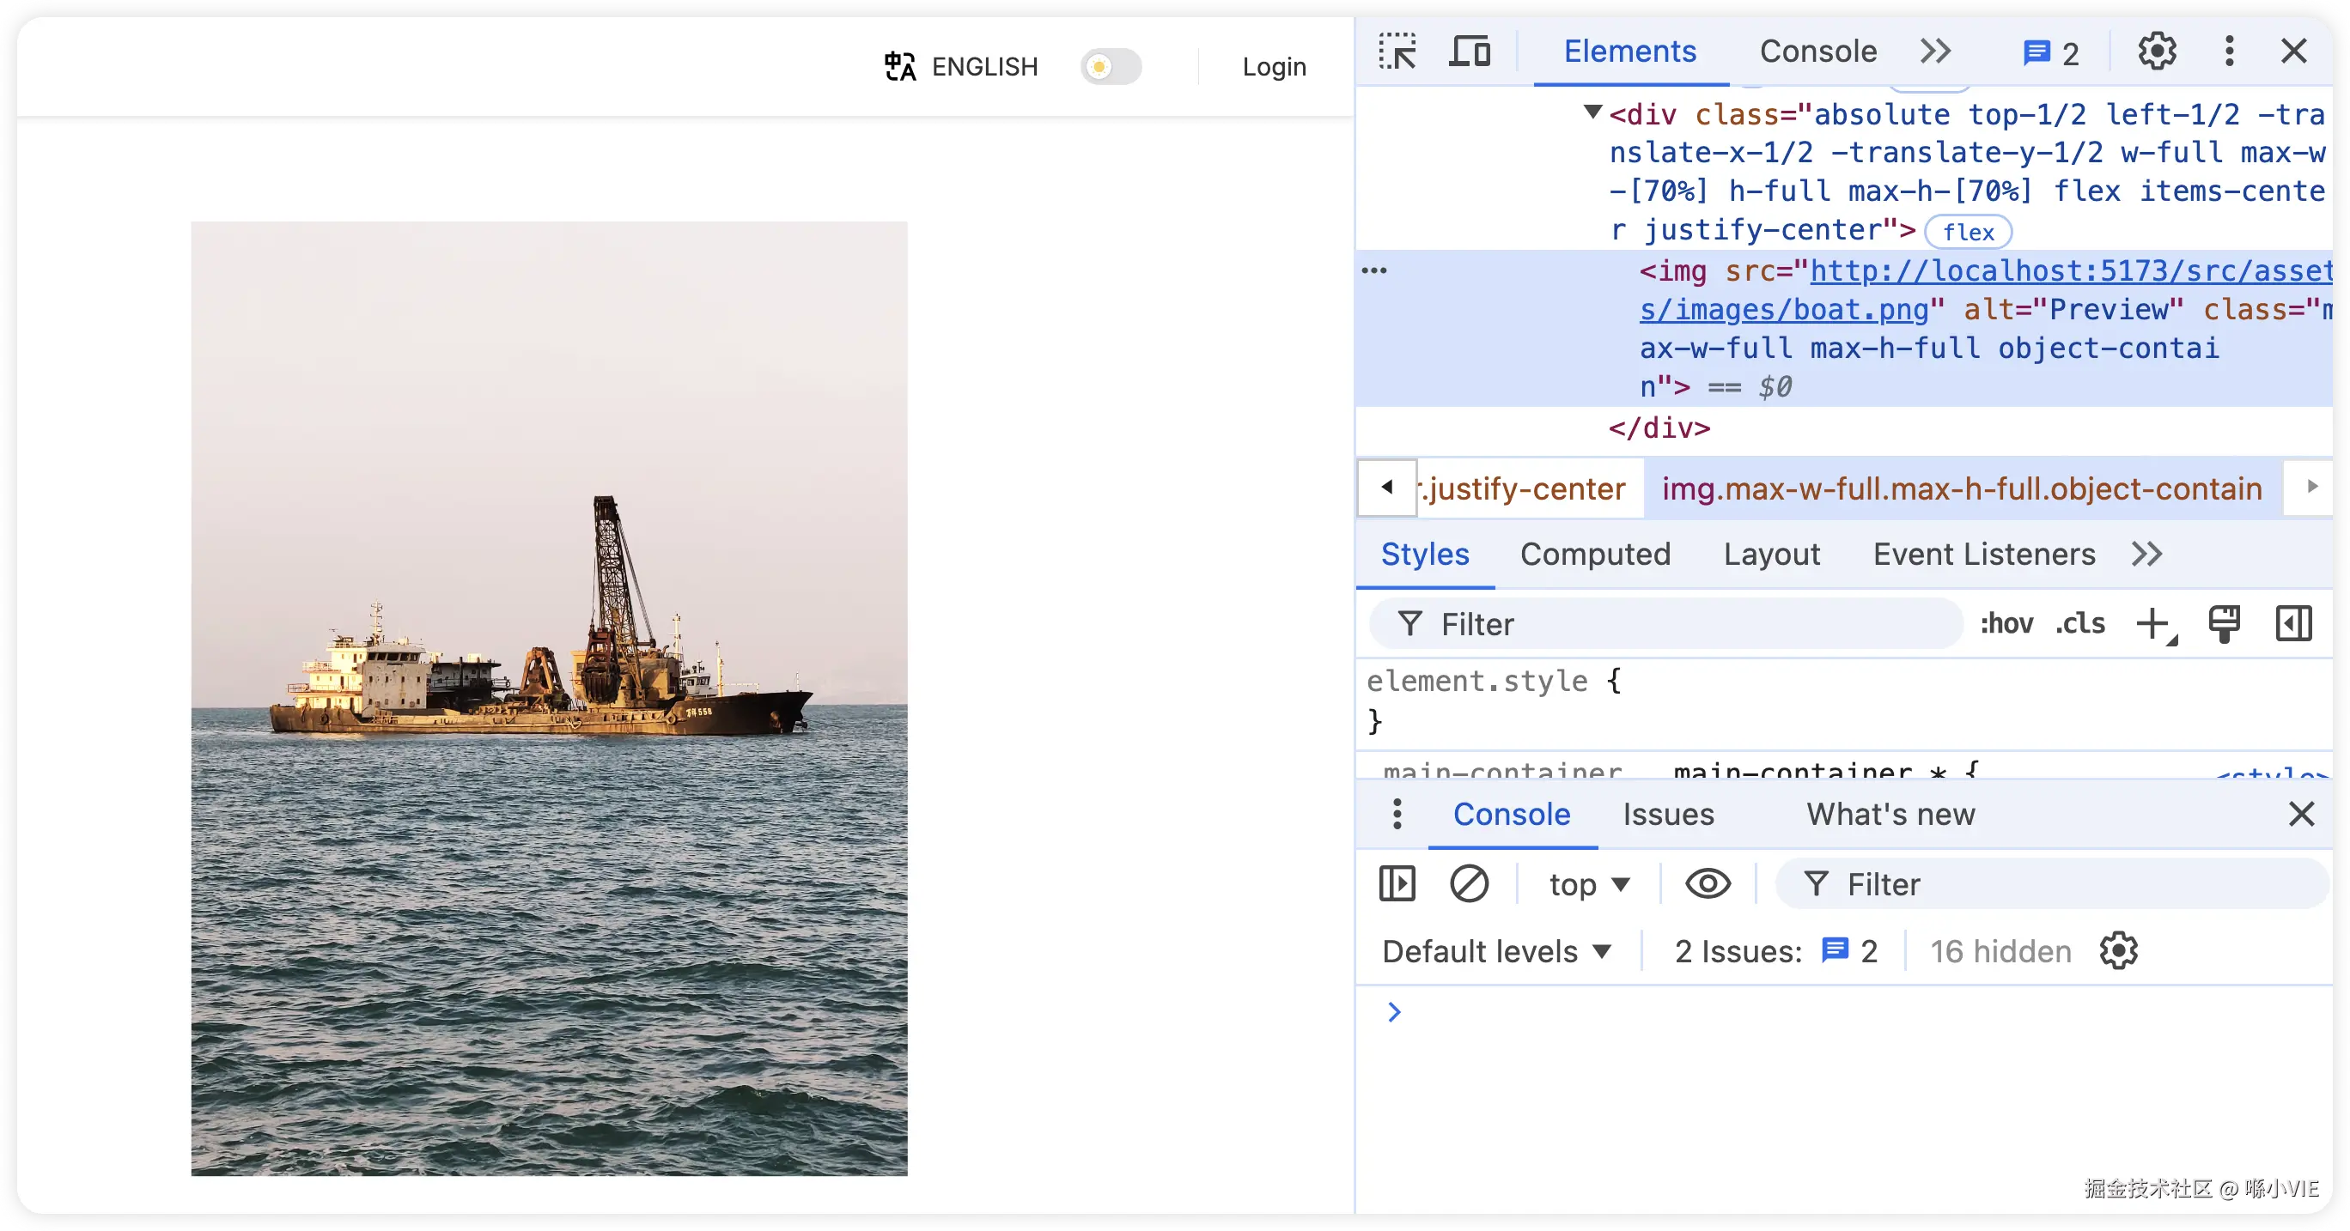The width and height of the screenshot is (2350, 1231).
Task: Switch to the Computed tab
Action: [1595, 555]
